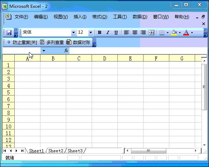The image size is (209, 167).
Task: Click the Save floppy disk icon
Action: pos(9,32)
